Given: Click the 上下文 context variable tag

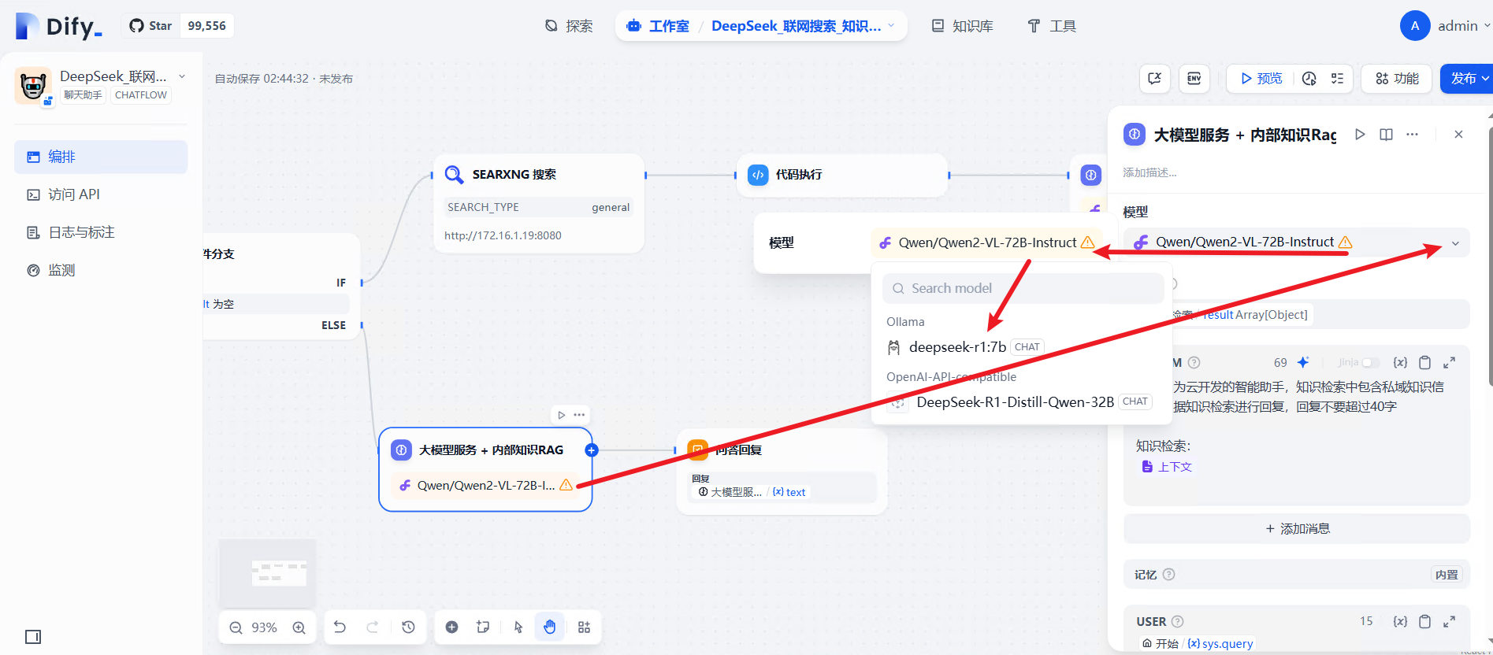Looking at the screenshot, I should [1167, 467].
